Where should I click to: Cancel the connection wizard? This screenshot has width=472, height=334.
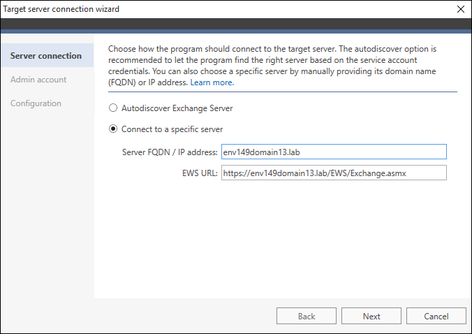tap(436, 316)
